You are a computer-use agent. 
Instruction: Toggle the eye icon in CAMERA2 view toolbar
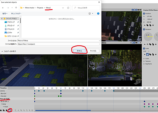(x=139, y=43)
